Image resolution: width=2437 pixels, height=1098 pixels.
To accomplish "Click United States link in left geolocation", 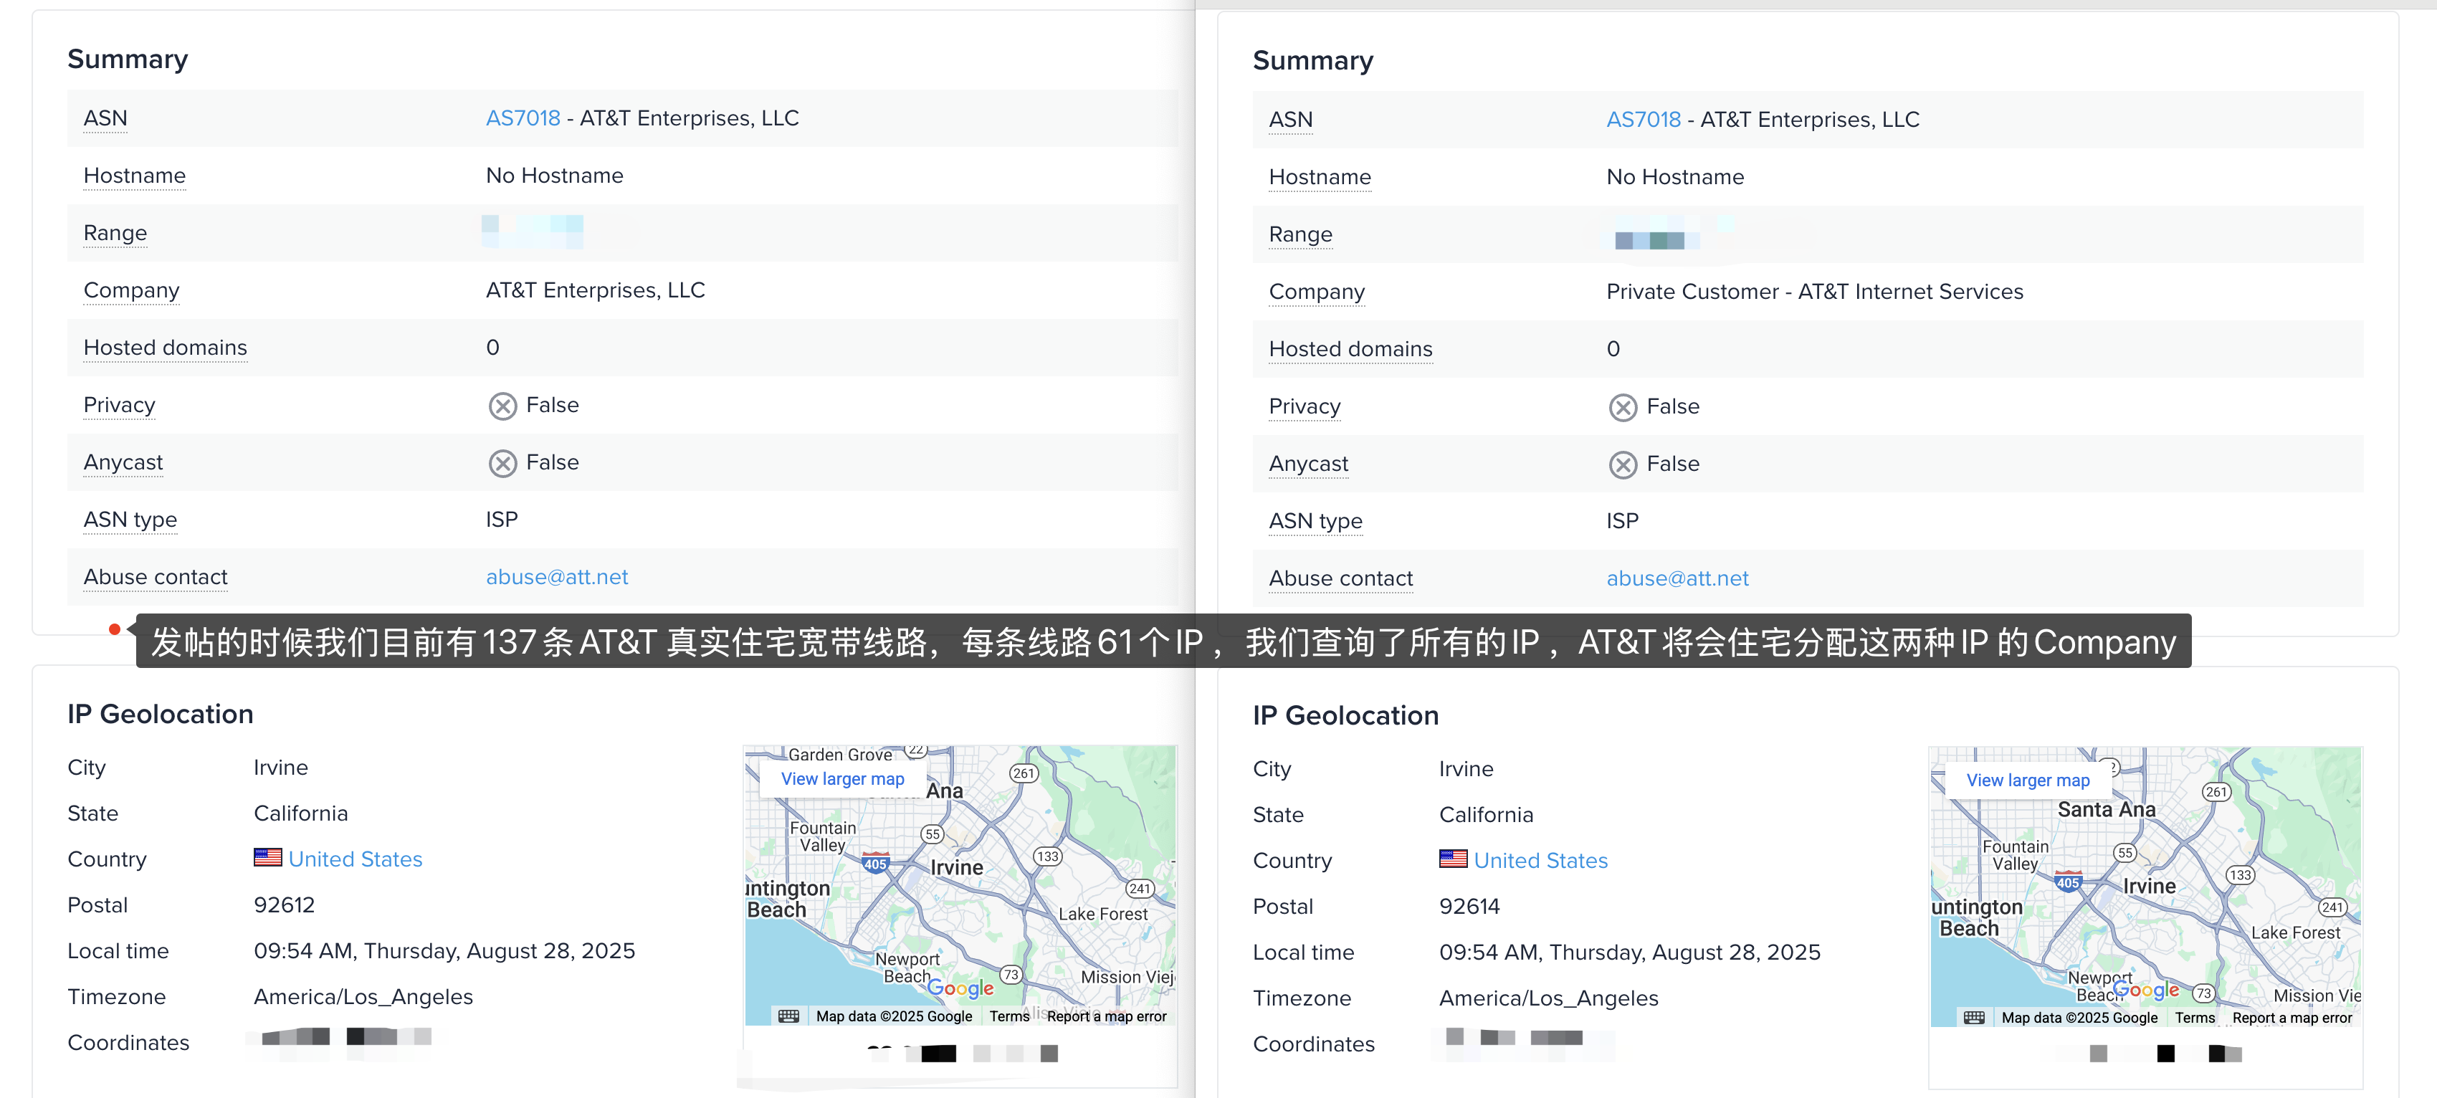I will click(355, 859).
